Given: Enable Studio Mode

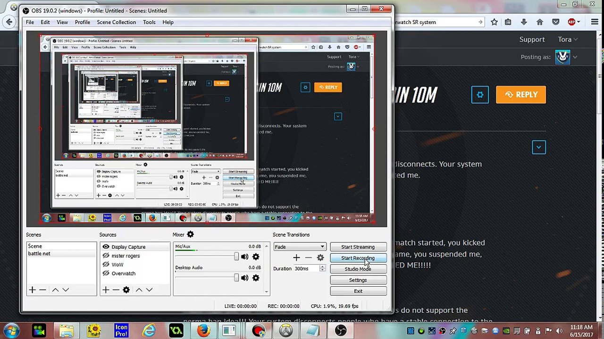Looking at the screenshot, I should pyautogui.click(x=358, y=269).
